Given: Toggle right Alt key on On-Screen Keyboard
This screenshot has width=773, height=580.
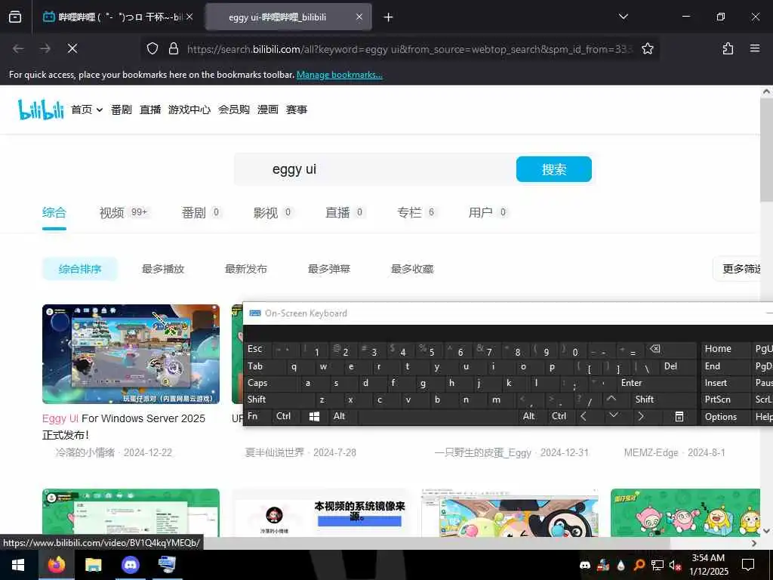Looking at the screenshot, I should click(529, 416).
